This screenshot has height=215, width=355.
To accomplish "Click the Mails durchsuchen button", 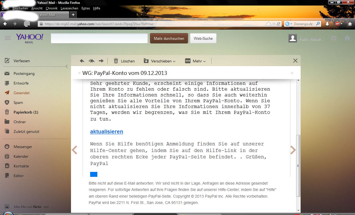I will (169, 38).
